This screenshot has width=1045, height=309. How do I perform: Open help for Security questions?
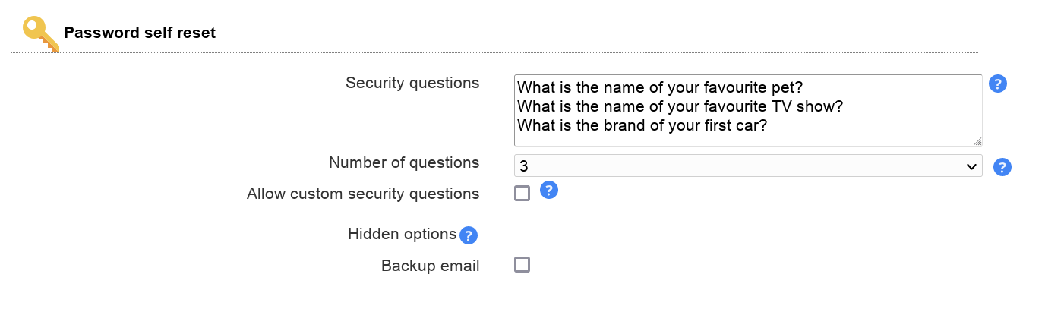point(998,84)
